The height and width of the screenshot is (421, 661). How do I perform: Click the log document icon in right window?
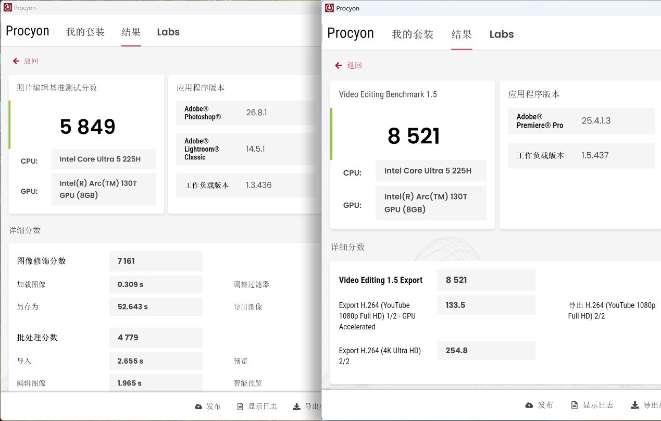click(575, 405)
